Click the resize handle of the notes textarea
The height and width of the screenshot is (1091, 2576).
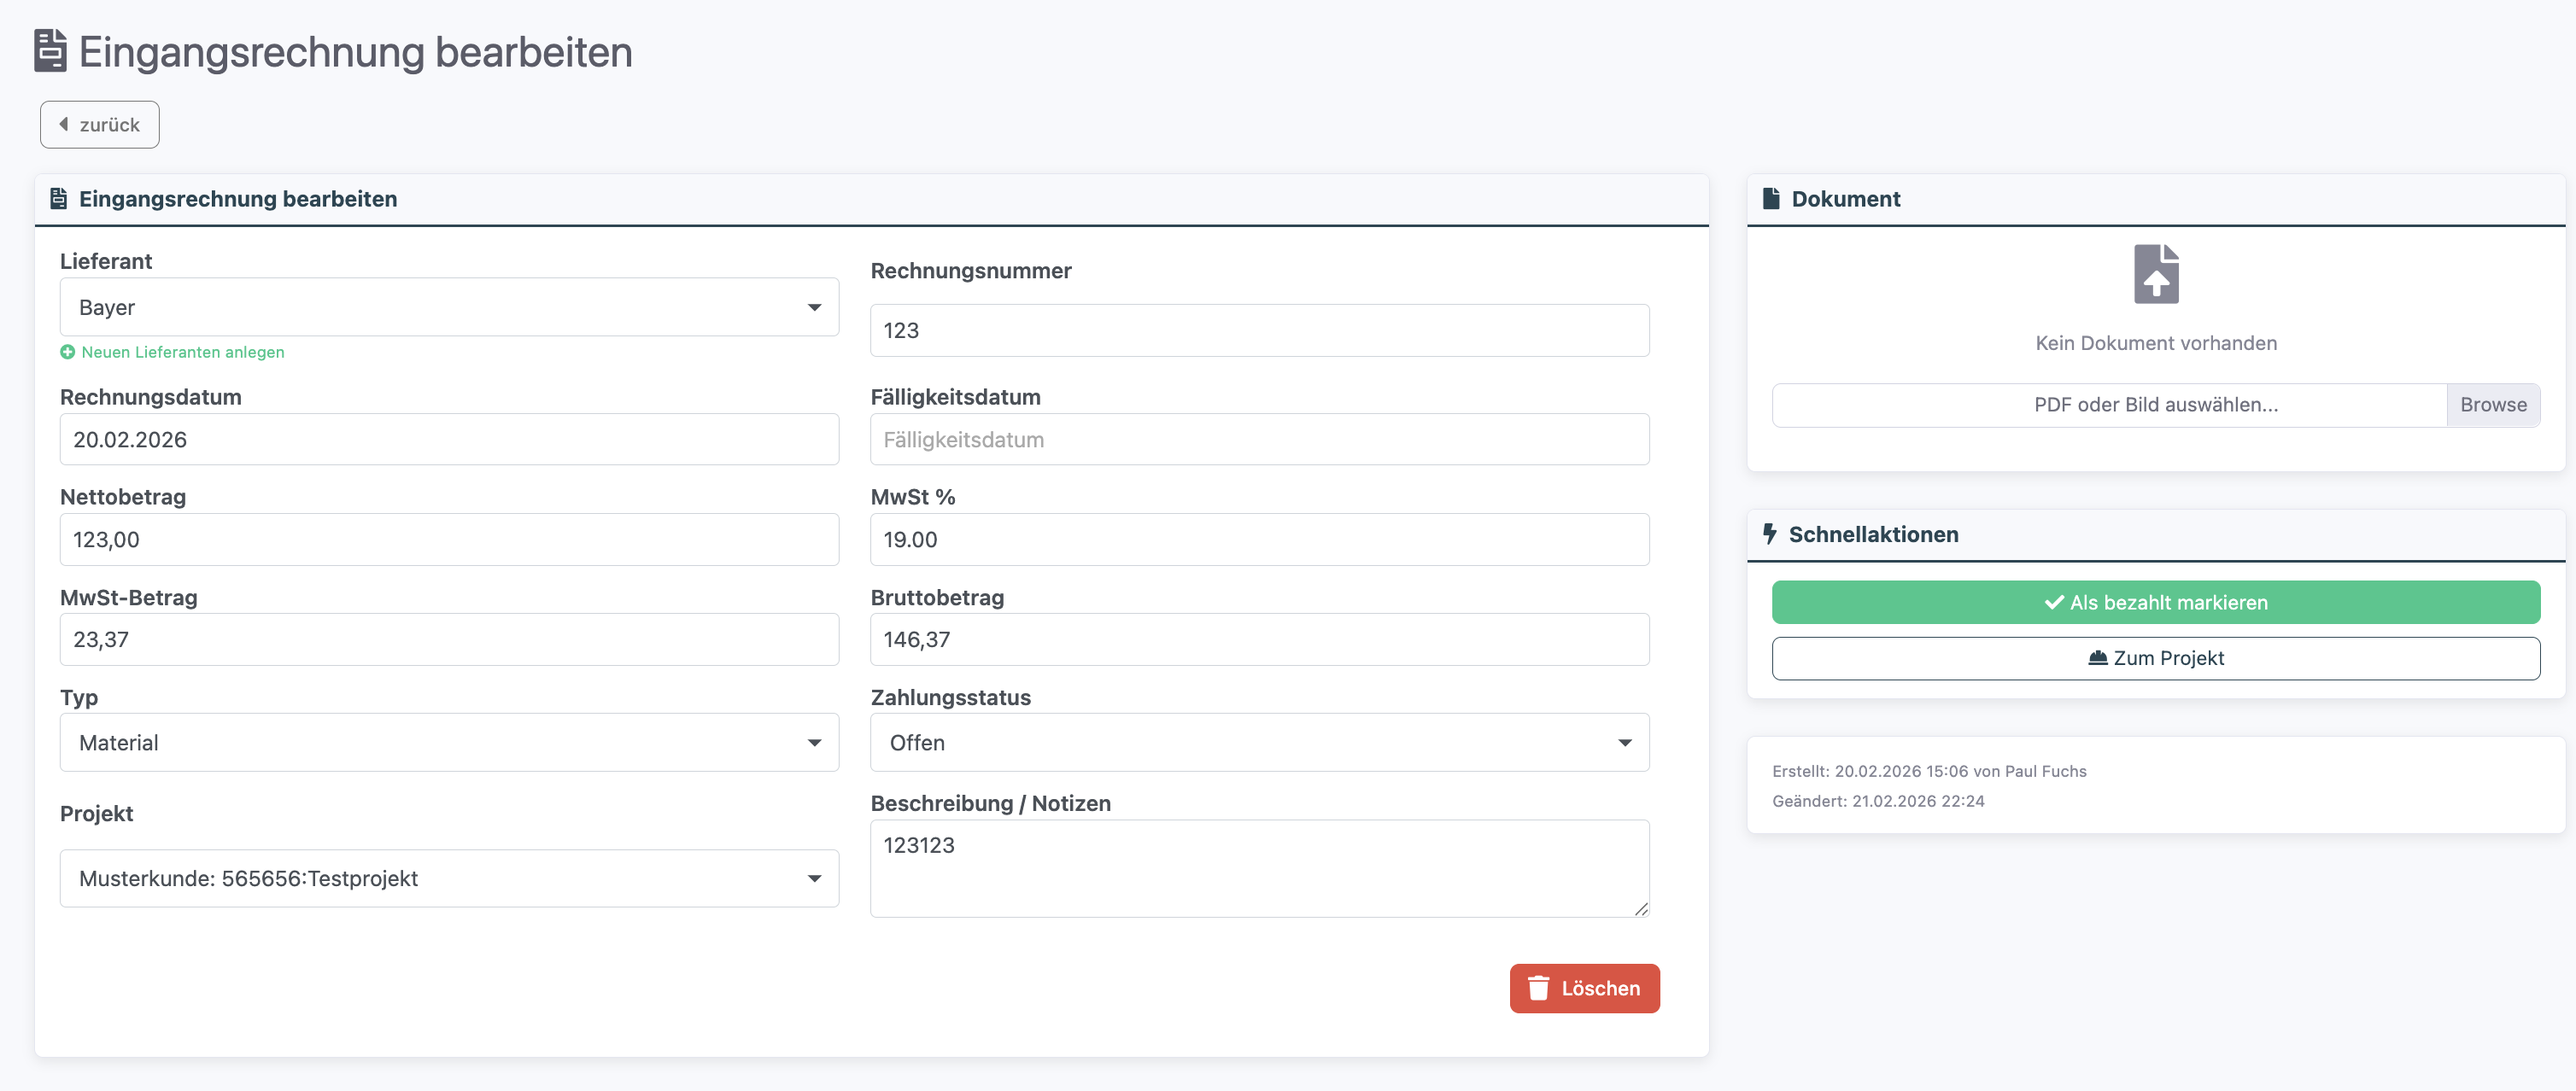[1641, 909]
